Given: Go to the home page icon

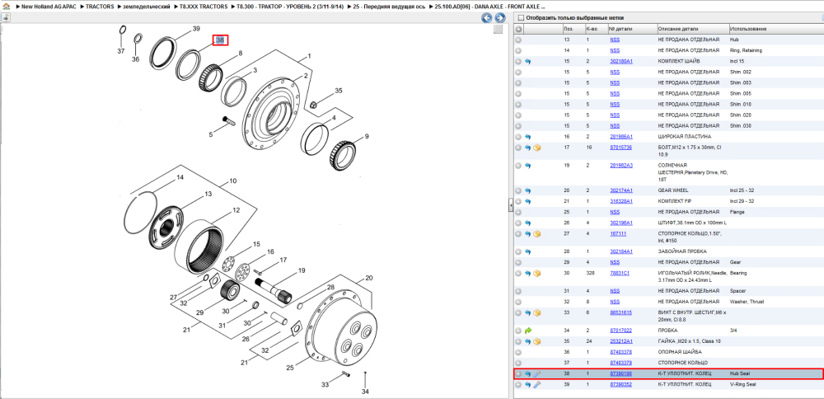Looking at the screenshot, I should (x=5, y=7).
